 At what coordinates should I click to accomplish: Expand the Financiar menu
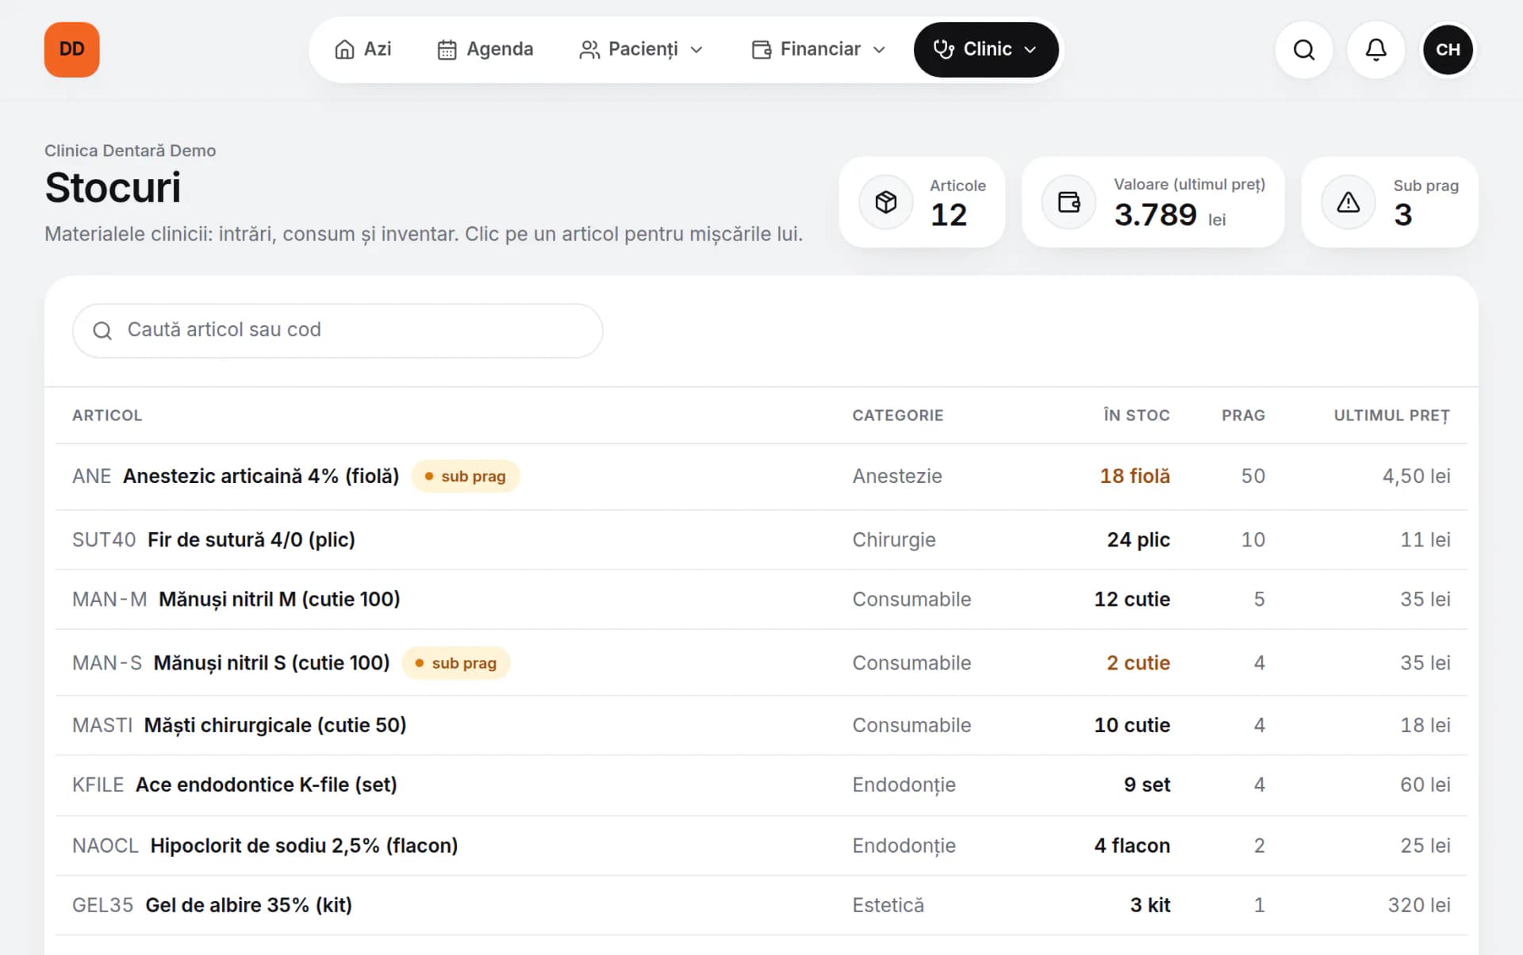coord(819,49)
